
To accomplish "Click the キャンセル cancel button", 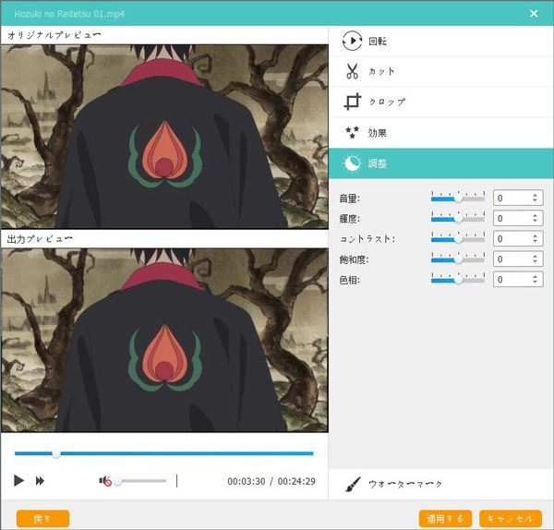I will point(510,518).
